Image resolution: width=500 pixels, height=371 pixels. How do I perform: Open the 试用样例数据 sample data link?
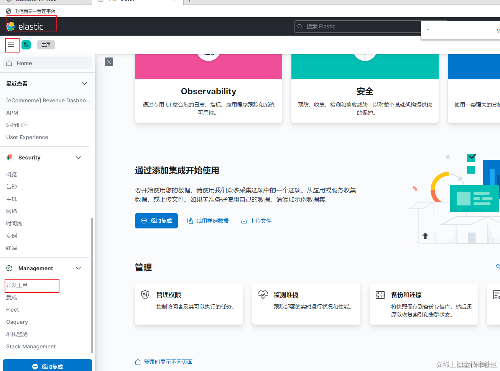[212, 220]
